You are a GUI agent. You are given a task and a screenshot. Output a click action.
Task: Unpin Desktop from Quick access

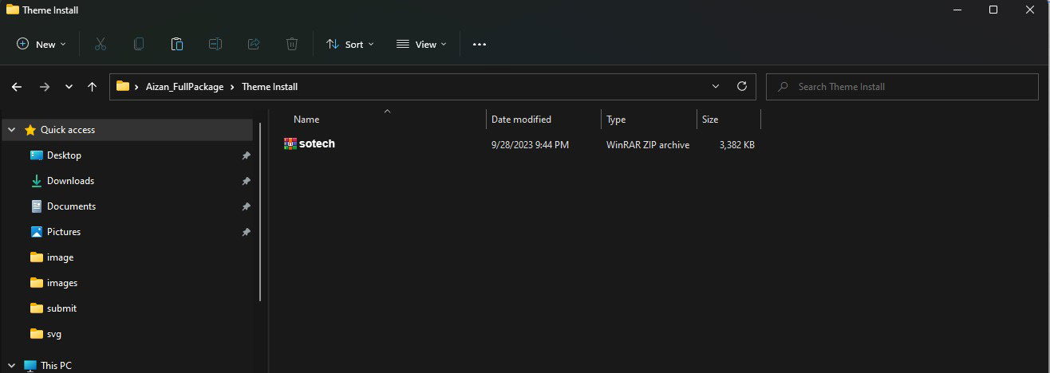point(246,155)
